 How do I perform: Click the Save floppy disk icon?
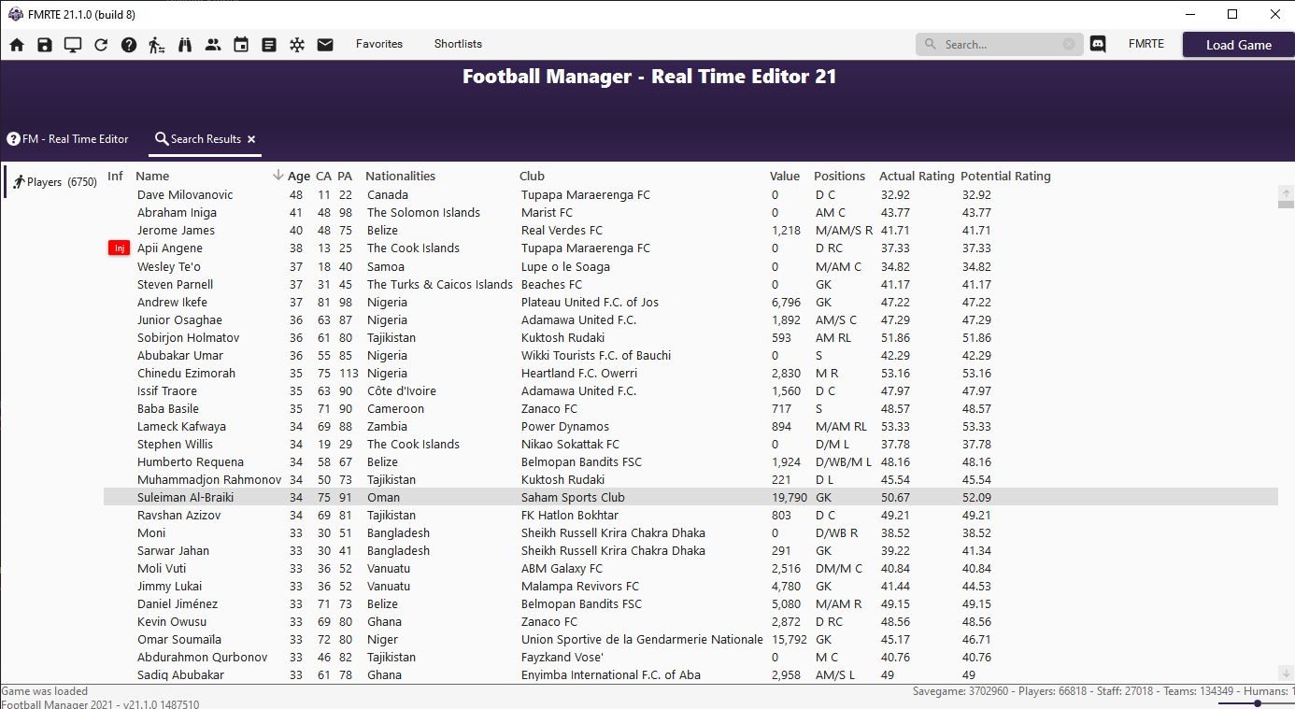(x=45, y=45)
